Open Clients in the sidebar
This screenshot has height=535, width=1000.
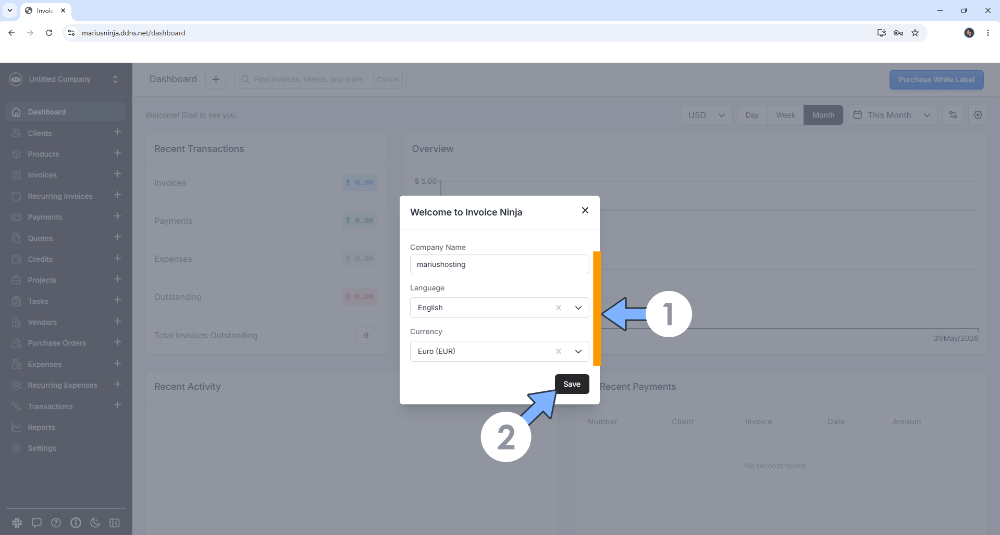(x=40, y=133)
